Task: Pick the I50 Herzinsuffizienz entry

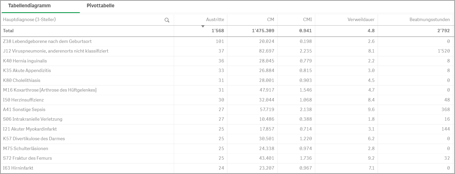Action: [23, 100]
